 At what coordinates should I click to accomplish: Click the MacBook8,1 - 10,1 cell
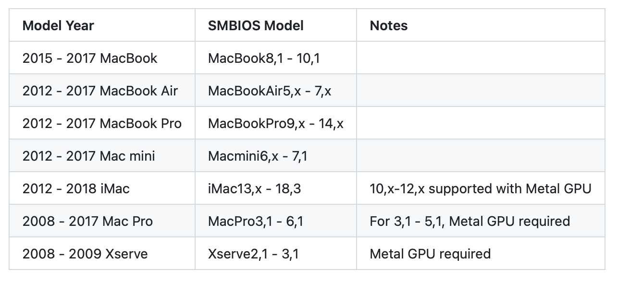pos(264,58)
